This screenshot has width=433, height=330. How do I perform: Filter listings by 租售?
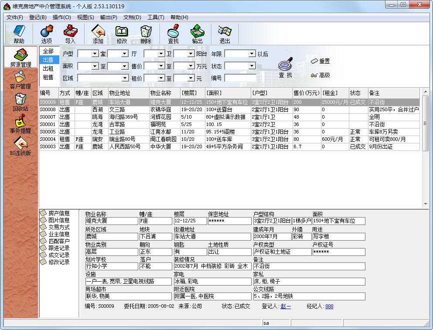(x=48, y=77)
